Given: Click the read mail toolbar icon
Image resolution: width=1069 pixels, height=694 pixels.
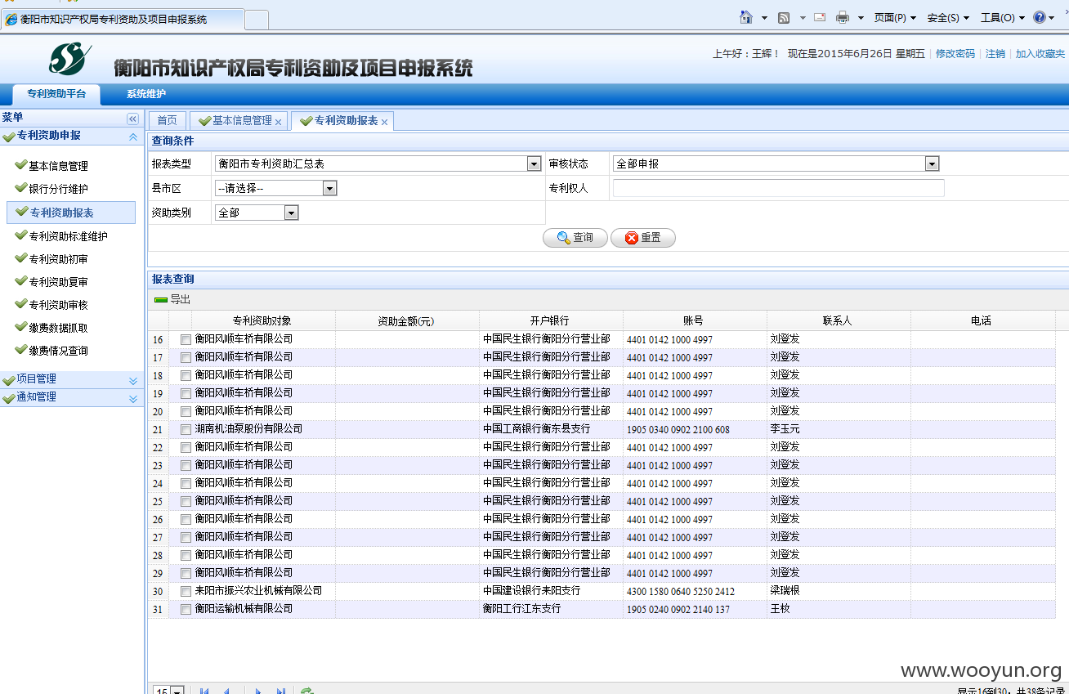Looking at the screenshot, I should [820, 17].
